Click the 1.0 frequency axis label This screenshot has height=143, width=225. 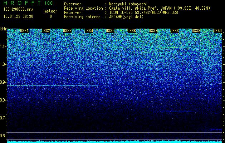click(3, 65)
